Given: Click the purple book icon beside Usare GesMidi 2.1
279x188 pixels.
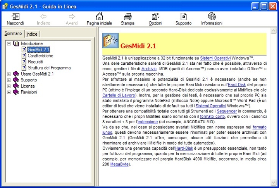Looking at the screenshot, I should 16,74.
